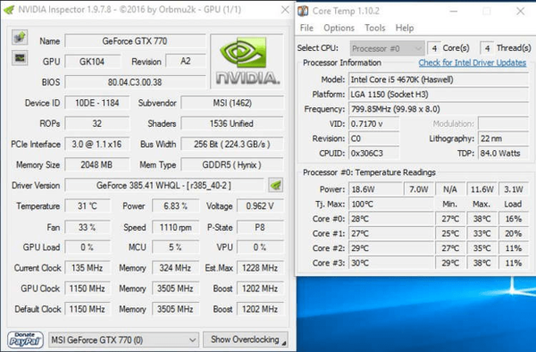Open the Tools menu in Core Temp
The width and height of the screenshot is (536, 352).
tap(374, 28)
